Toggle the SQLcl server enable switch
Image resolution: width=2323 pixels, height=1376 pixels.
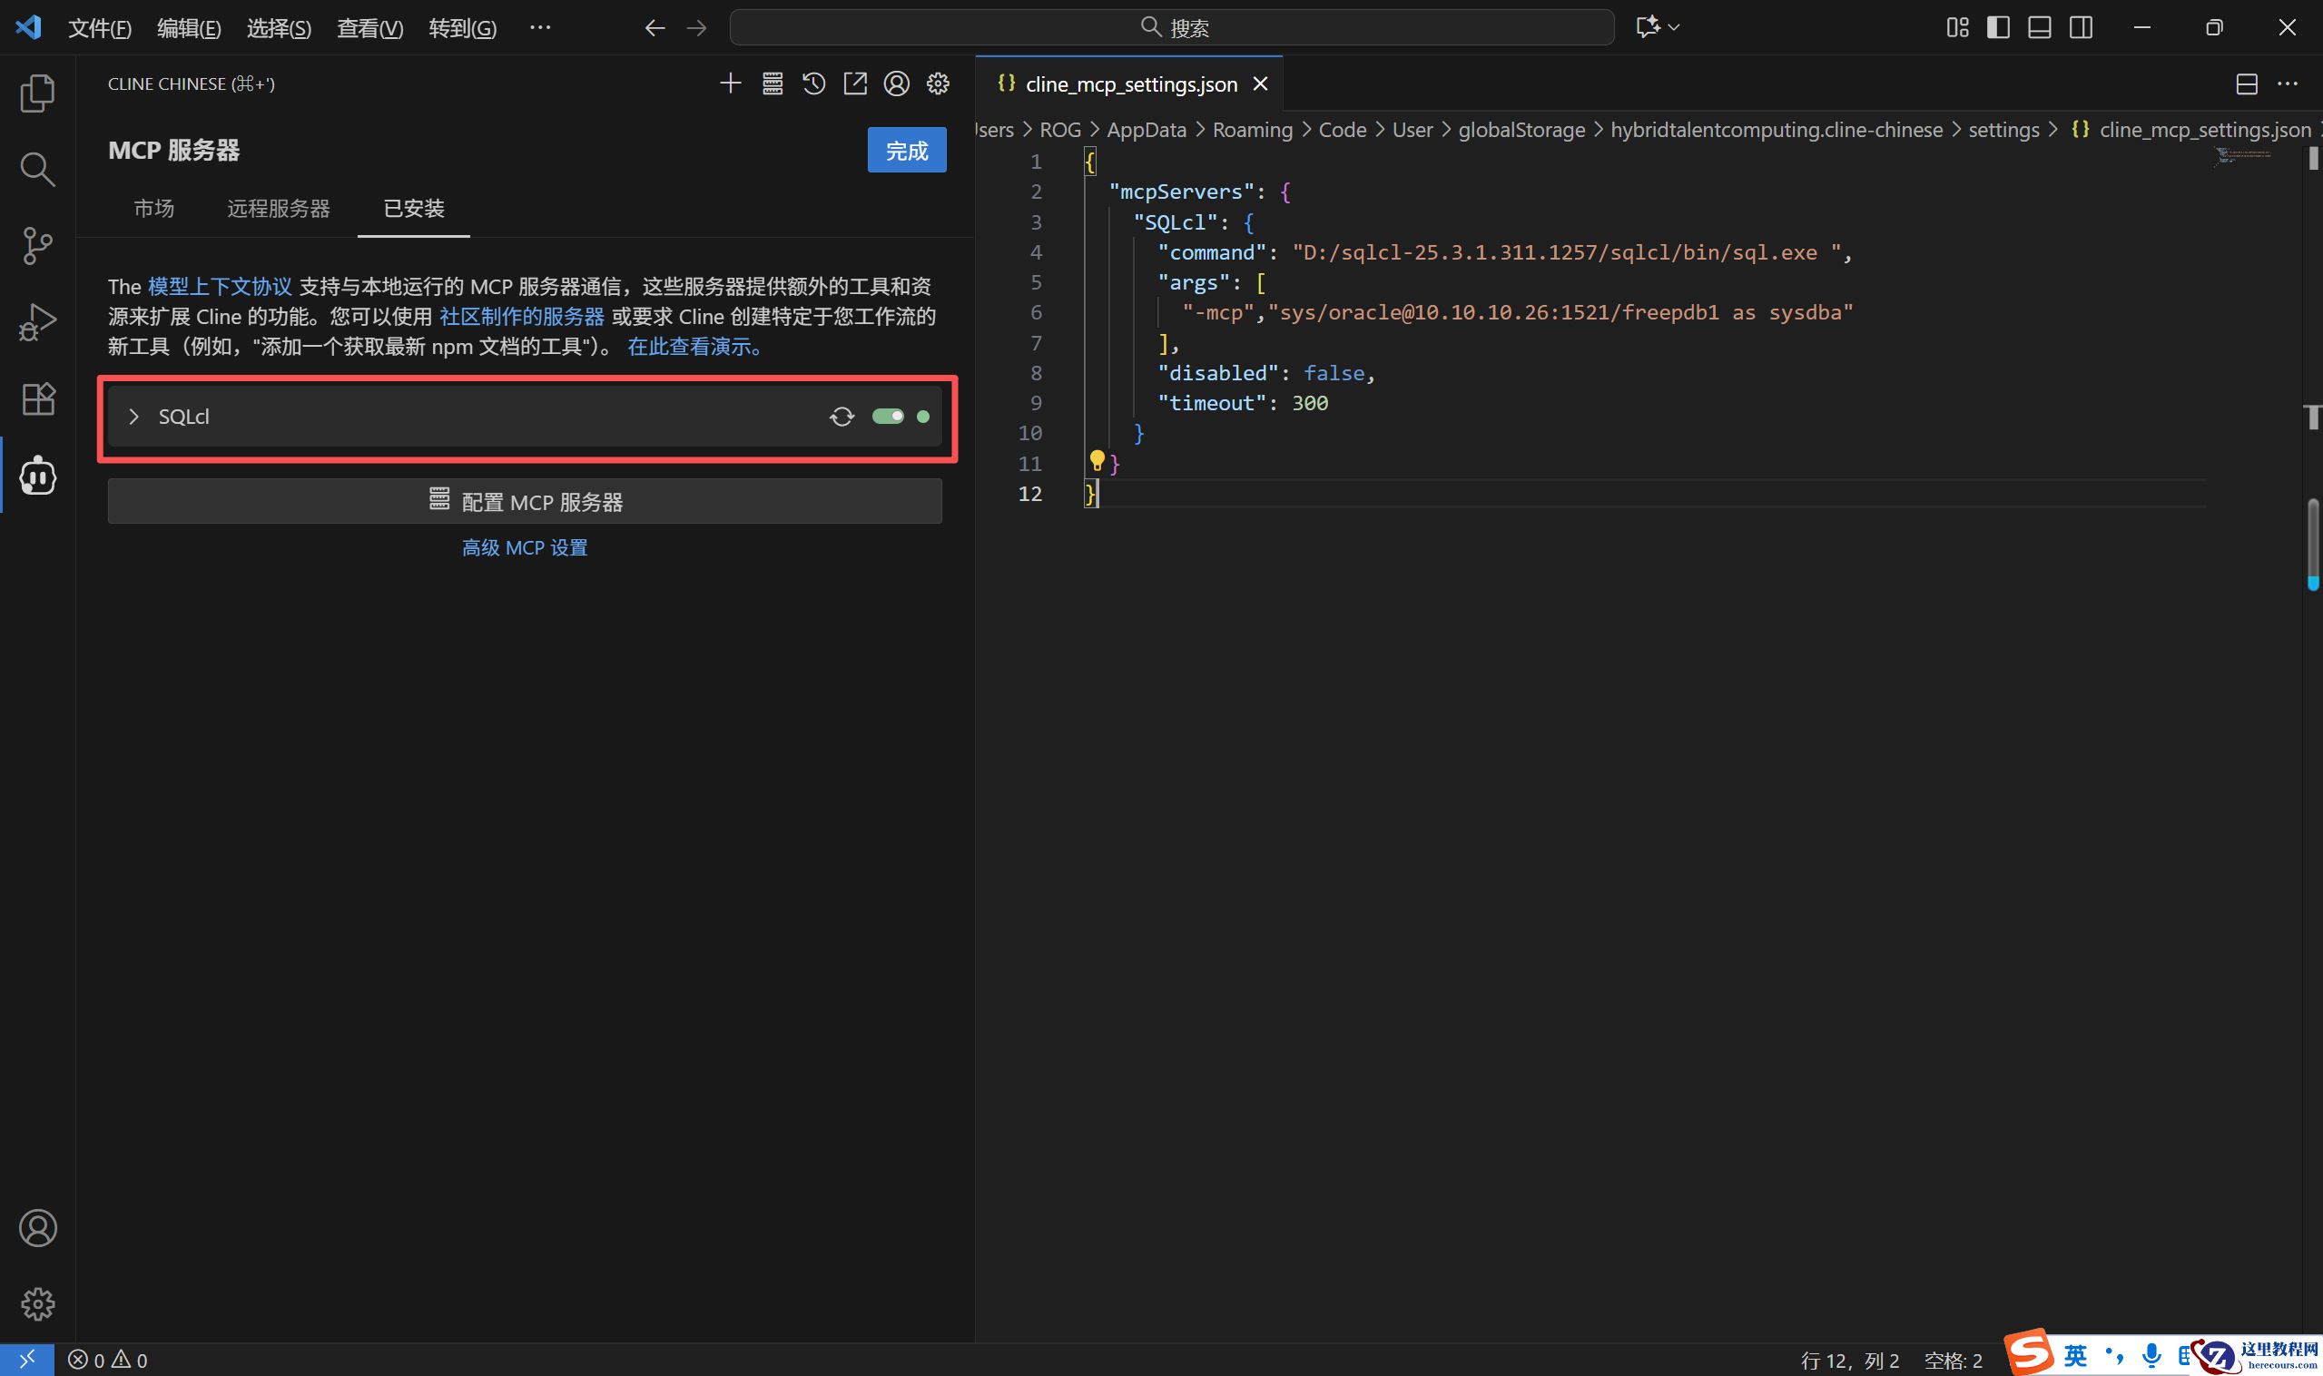888,417
